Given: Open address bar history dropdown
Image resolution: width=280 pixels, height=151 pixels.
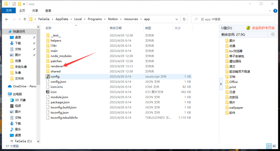Looking at the screenshot, I should point(177,19).
